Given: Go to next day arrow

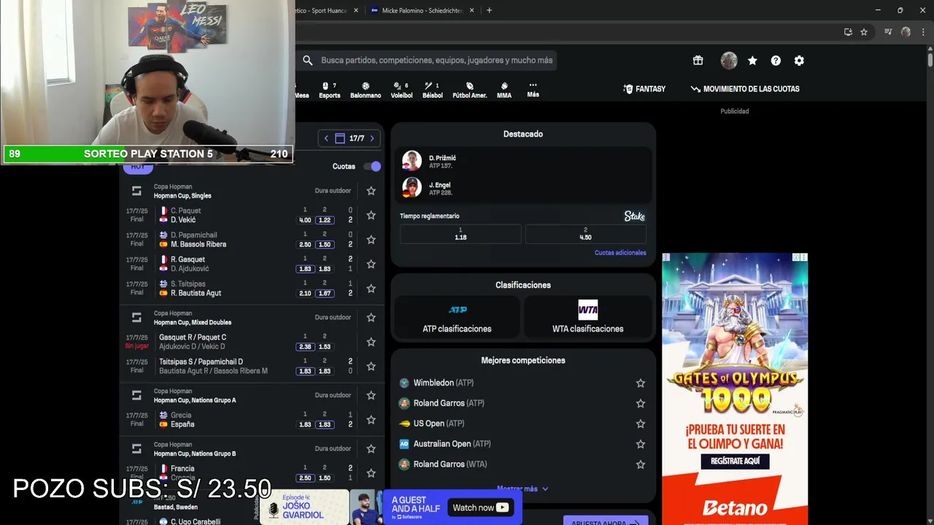Looking at the screenshot, I should 371,138.
